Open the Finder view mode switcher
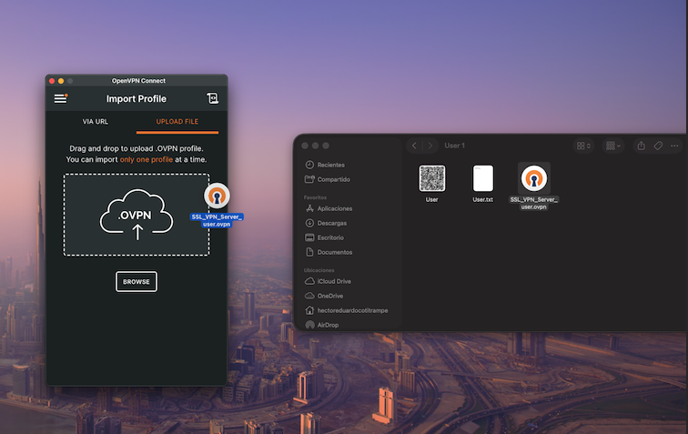The height and width of the screenshot is (434, 688). click(583, 146)
